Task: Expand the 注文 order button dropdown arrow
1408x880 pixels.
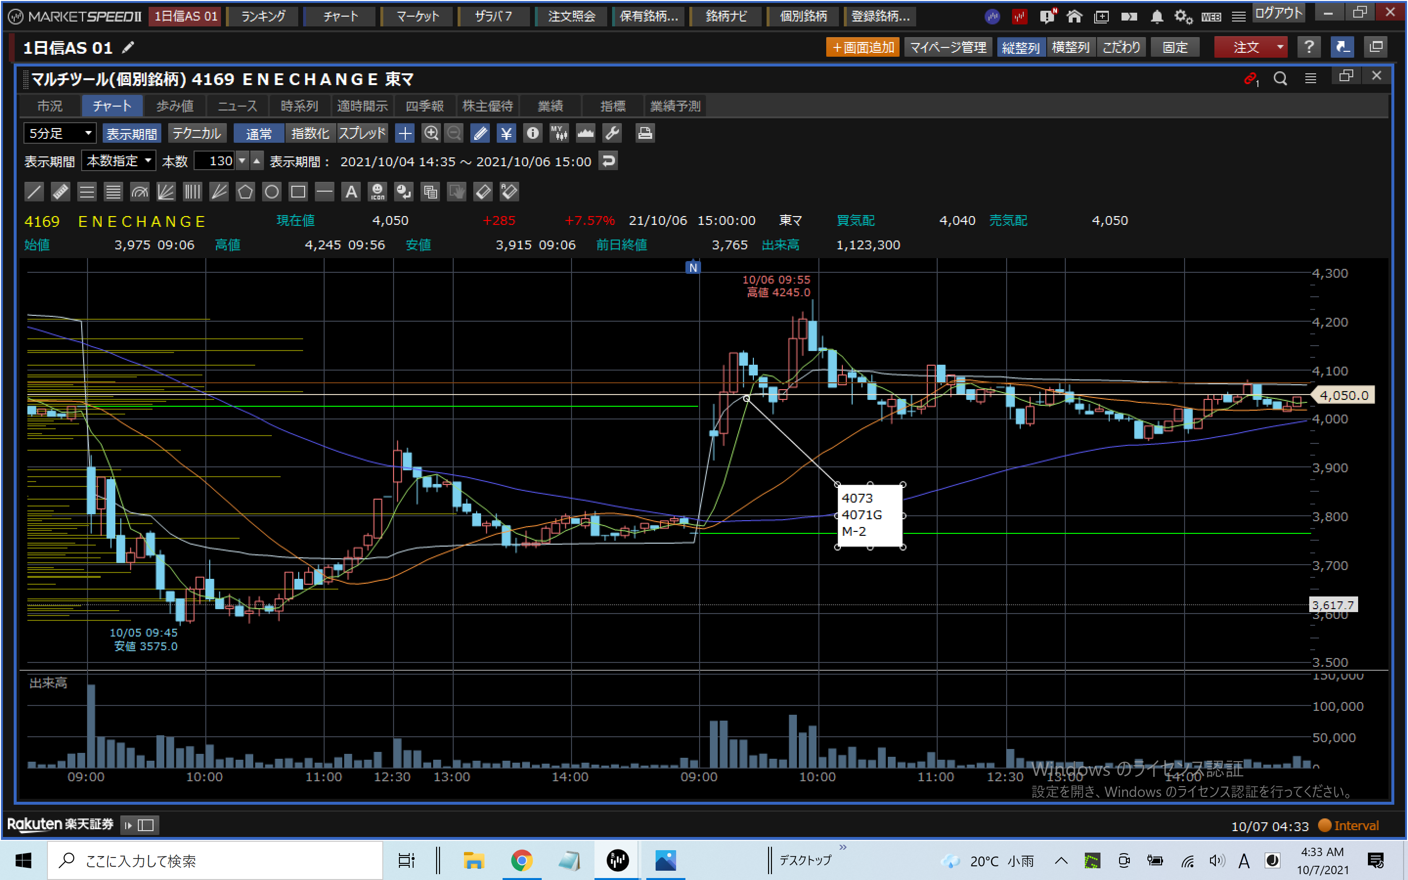Action: [1280, 47]
